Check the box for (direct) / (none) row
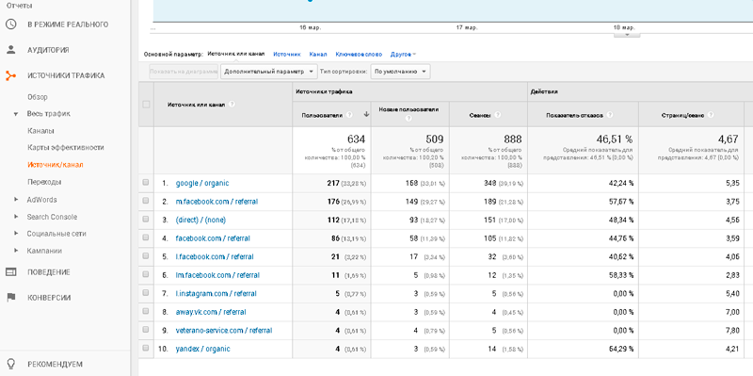 (146, 220)
